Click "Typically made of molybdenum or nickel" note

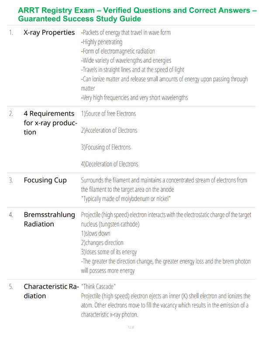[x=126, y=199]
